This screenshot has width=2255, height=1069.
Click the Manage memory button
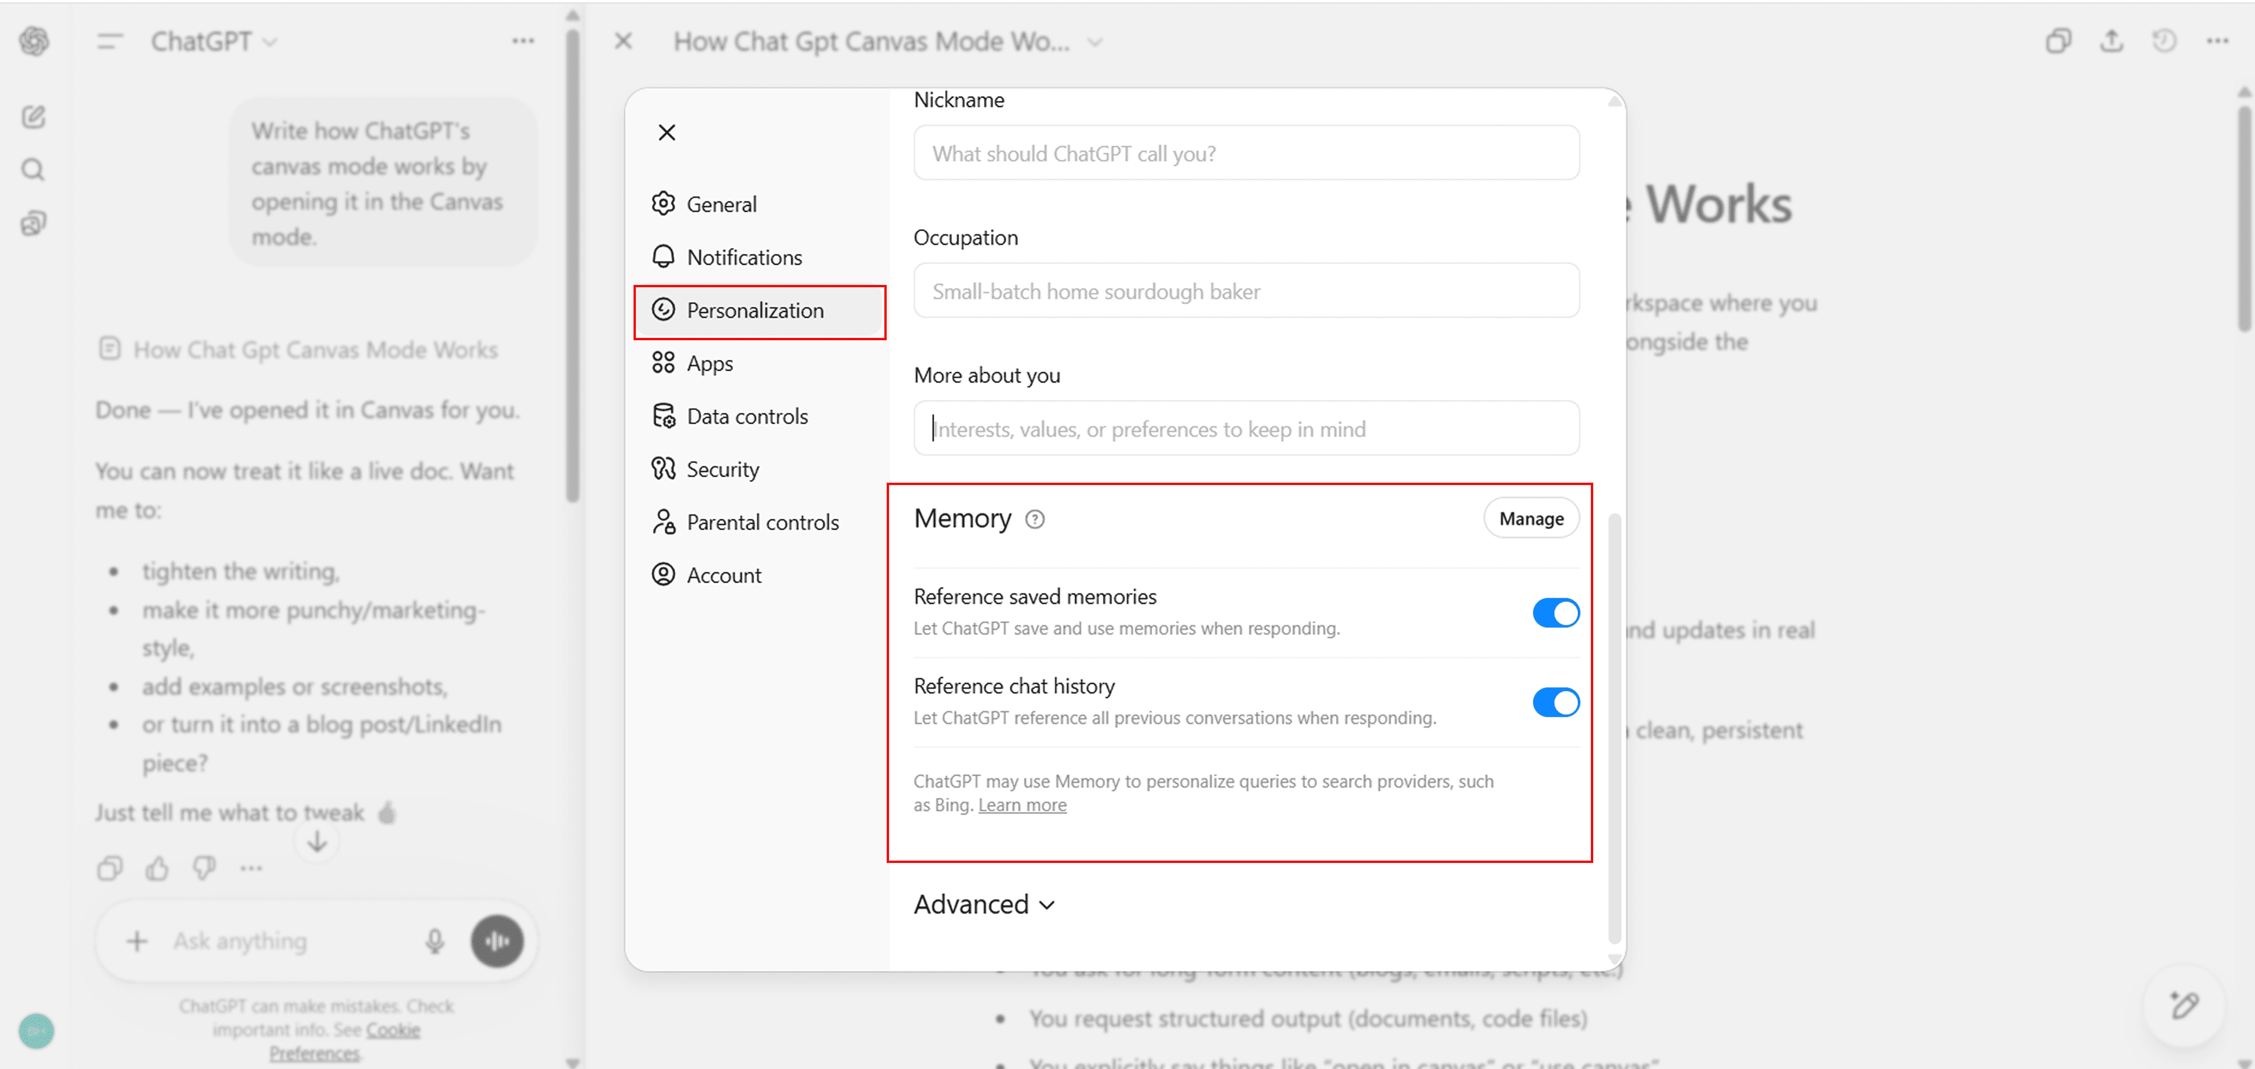click(1530, 518)
